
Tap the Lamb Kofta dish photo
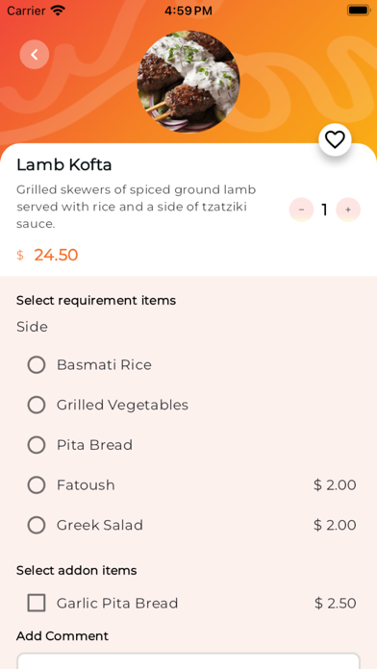(x=188, y=81)
